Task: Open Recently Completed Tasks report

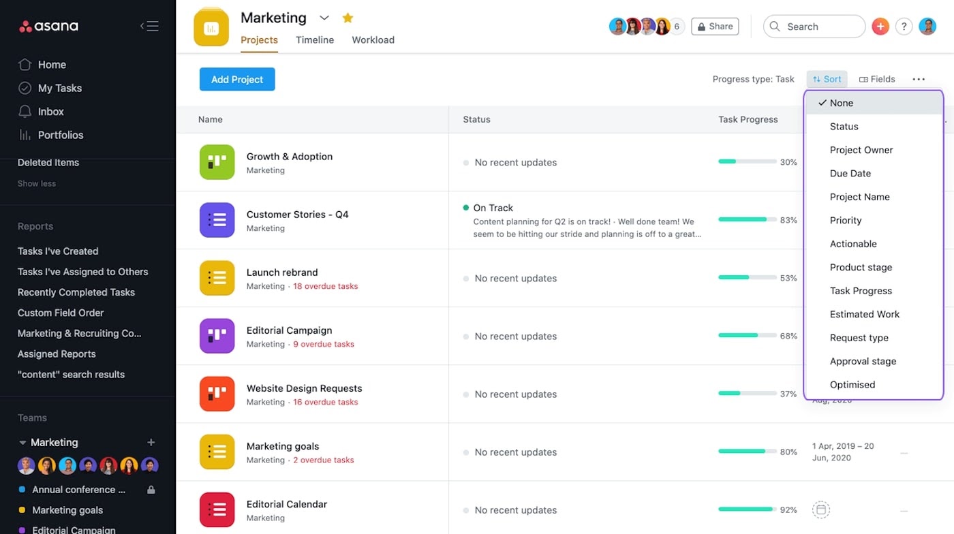Action: tap(76, 292)
